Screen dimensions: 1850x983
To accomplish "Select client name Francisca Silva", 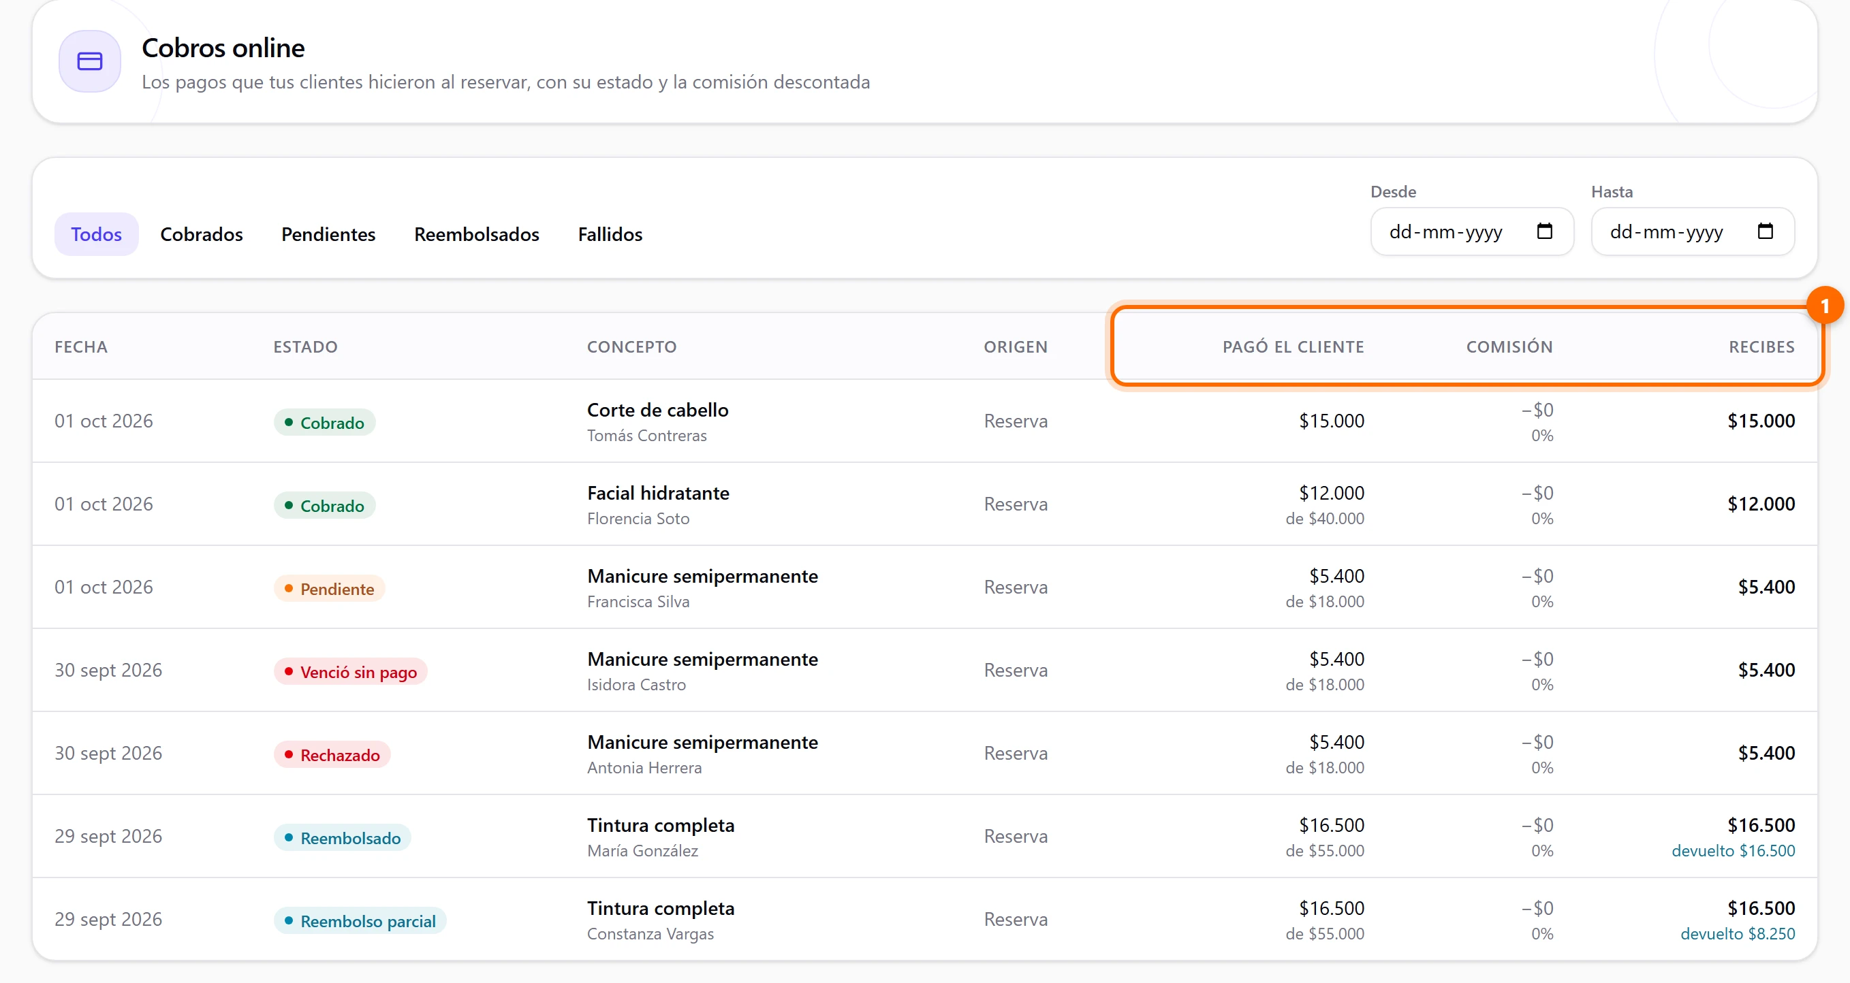I will [638, 601].
